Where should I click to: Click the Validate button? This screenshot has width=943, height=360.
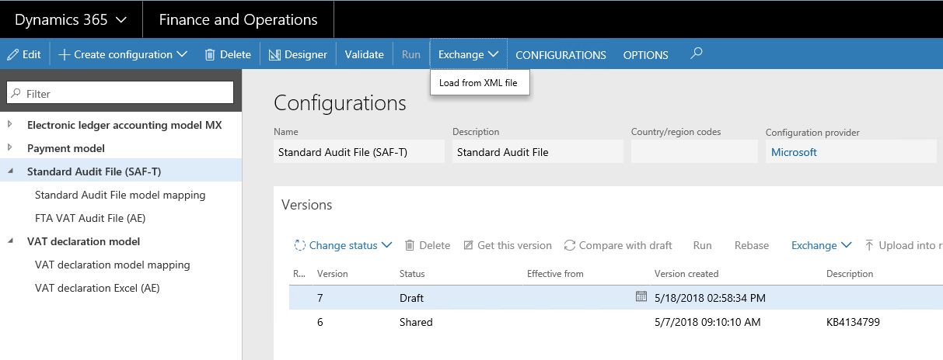tap(365, 54)
